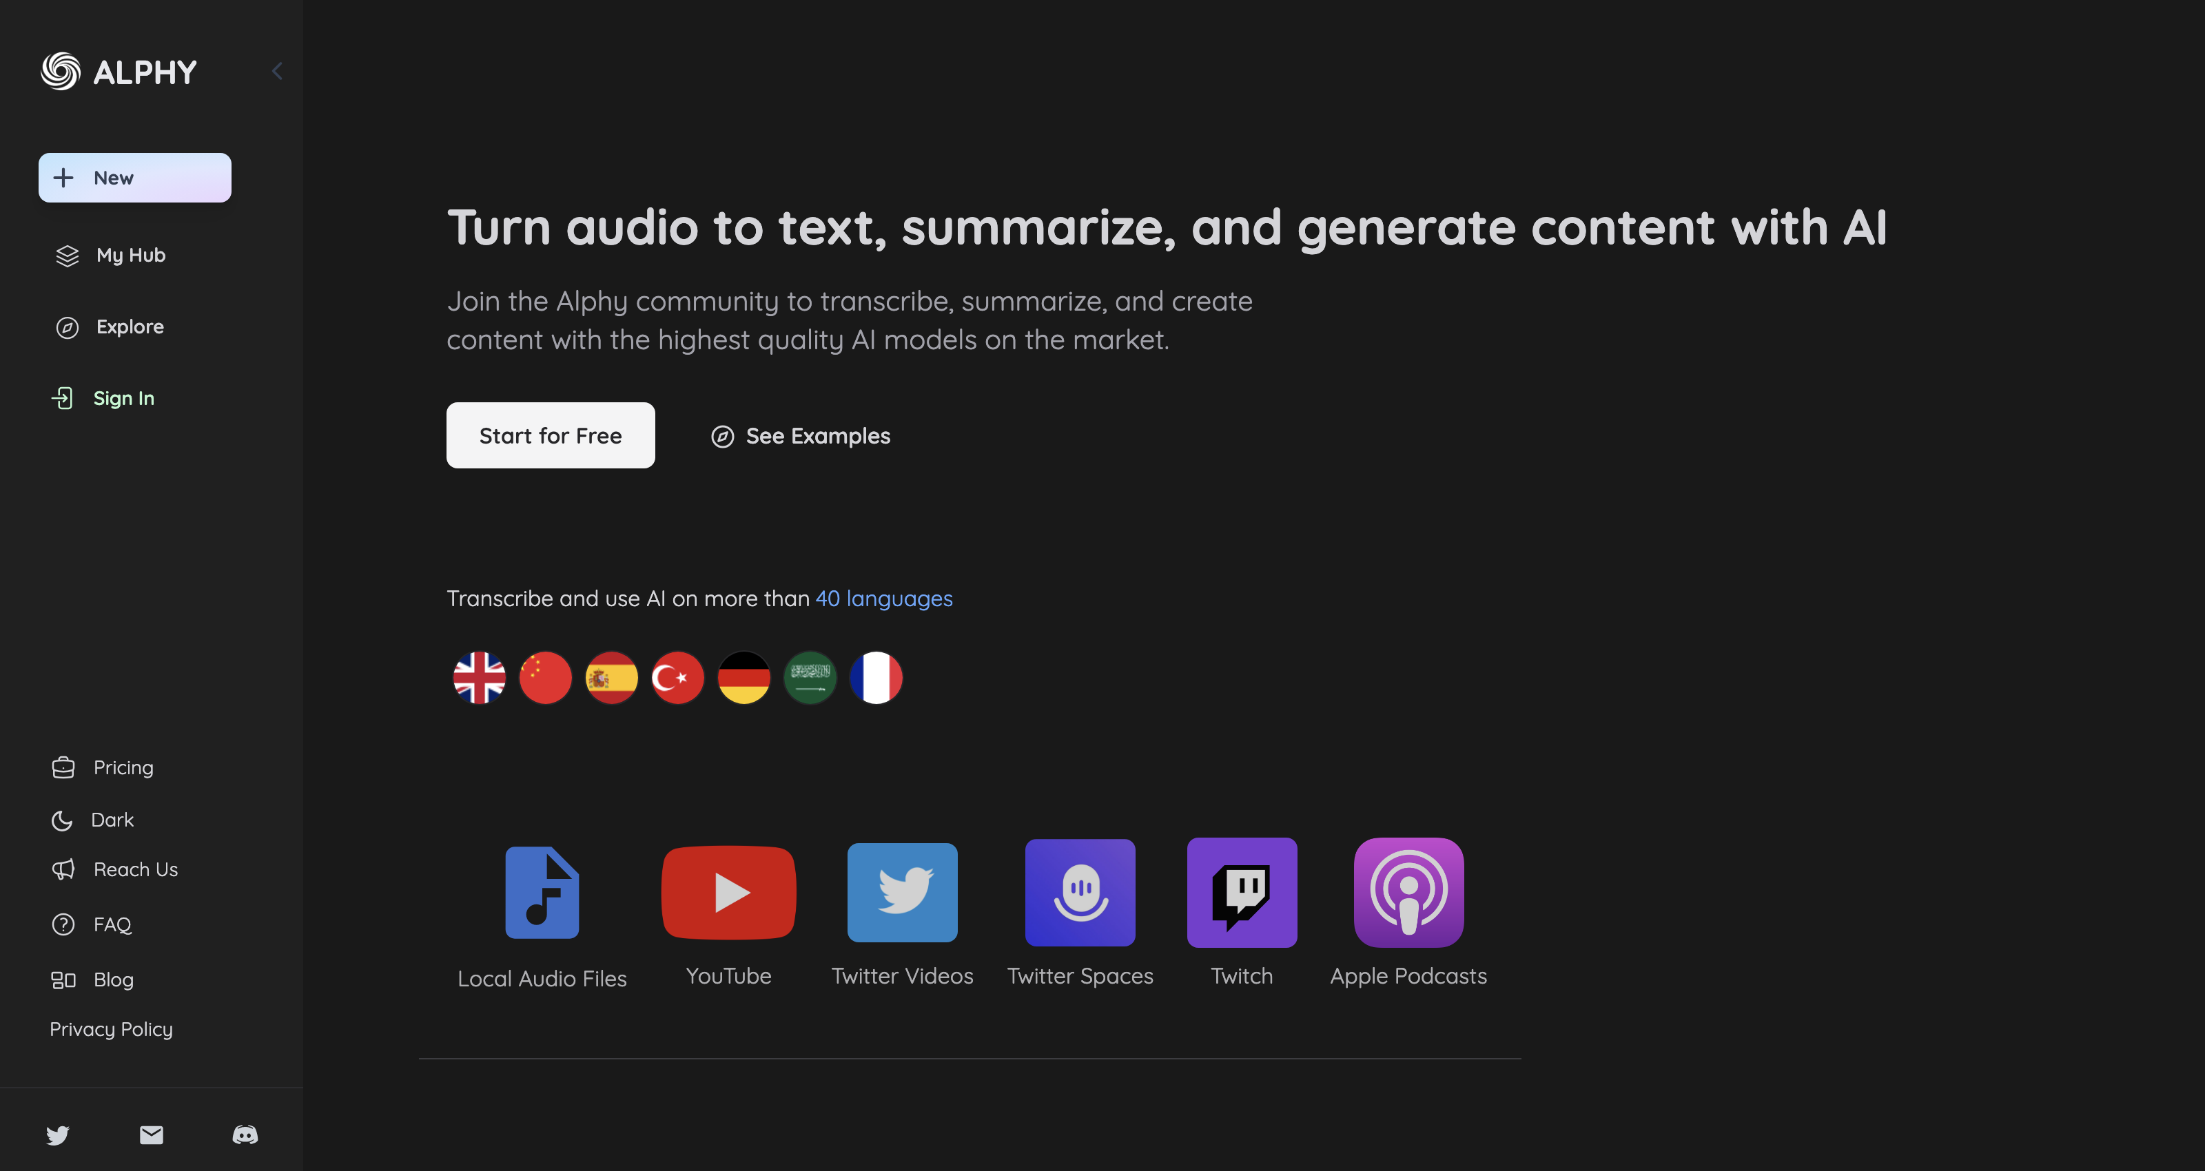Screen dimensions: 2205x1171
Task: Click the megaphone icon beside Reach Us
Action: [x=63, y=870]
